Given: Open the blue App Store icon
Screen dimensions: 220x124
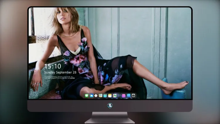Looking at the screenshot, I should point(129,95).
